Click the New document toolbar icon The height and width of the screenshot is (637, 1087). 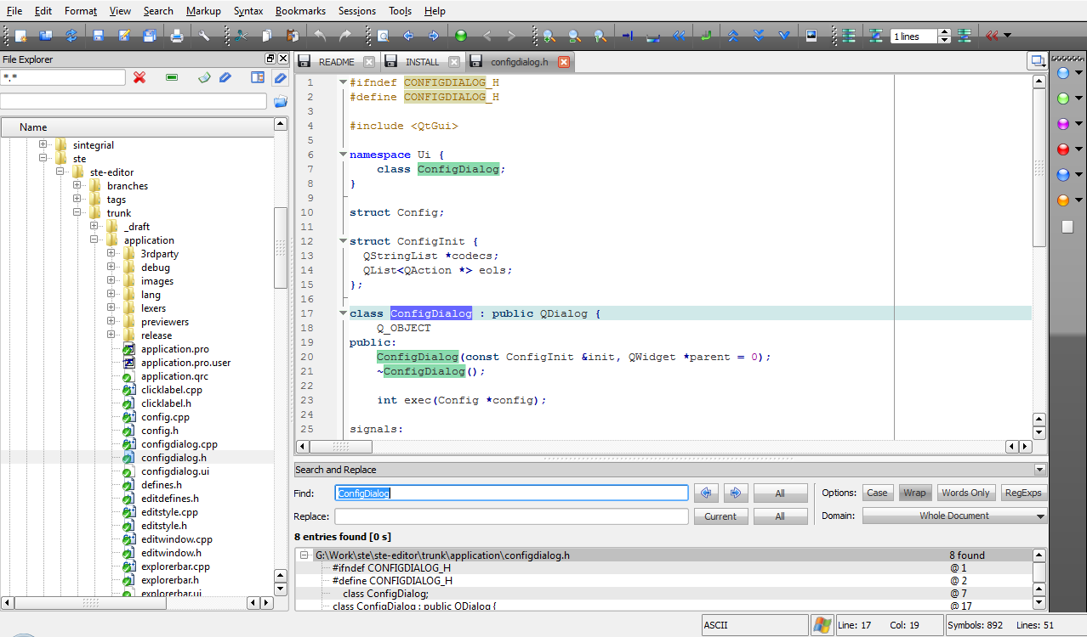[x=20, y=36]
